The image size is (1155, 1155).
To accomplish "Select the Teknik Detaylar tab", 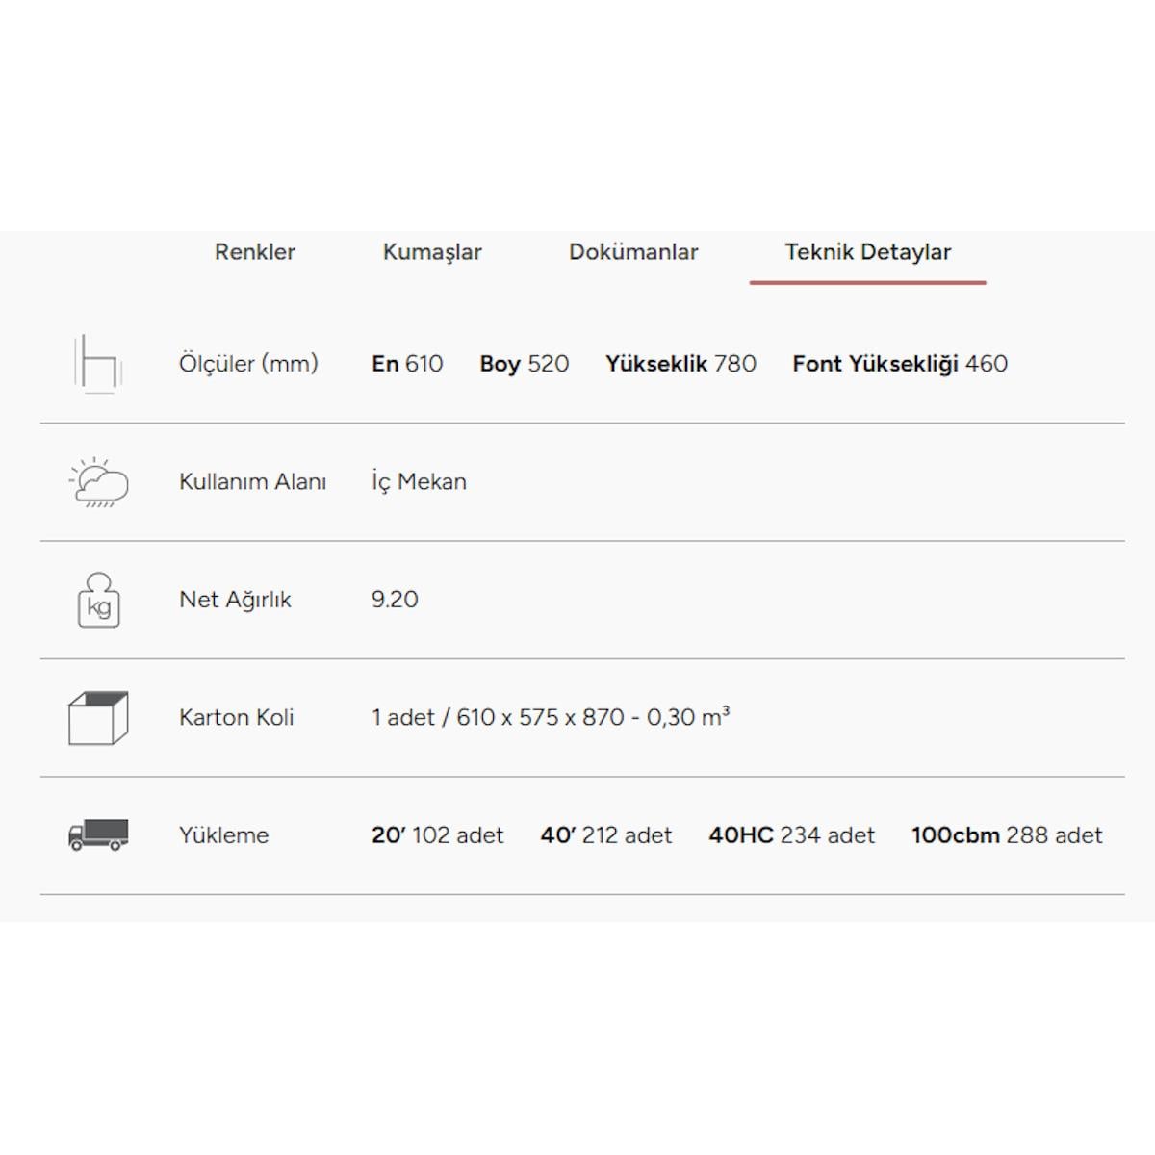I will pos(867,252).
